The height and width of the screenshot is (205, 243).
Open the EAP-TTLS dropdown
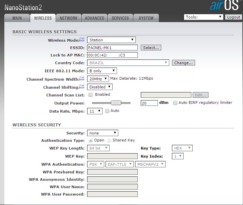pyautogui.click(x=119, y=164)
